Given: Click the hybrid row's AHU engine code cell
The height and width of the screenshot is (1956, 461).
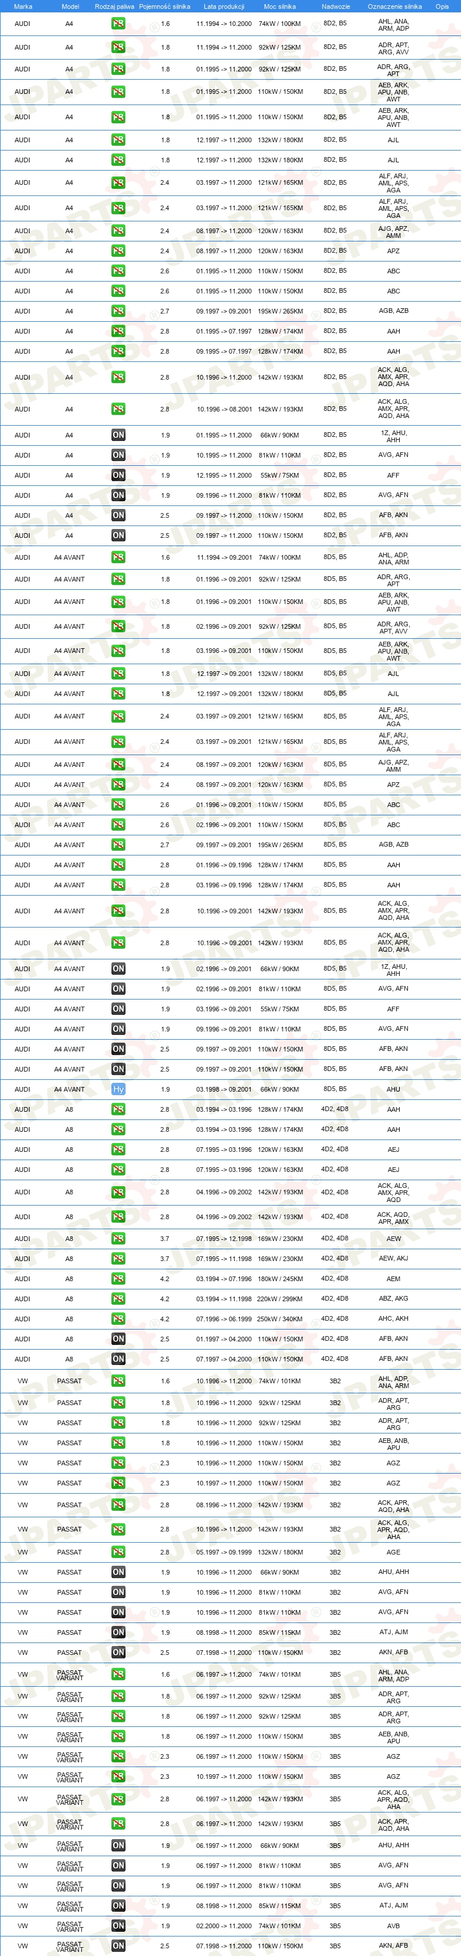Looking at the screenshot, I should coord(394,1089).
